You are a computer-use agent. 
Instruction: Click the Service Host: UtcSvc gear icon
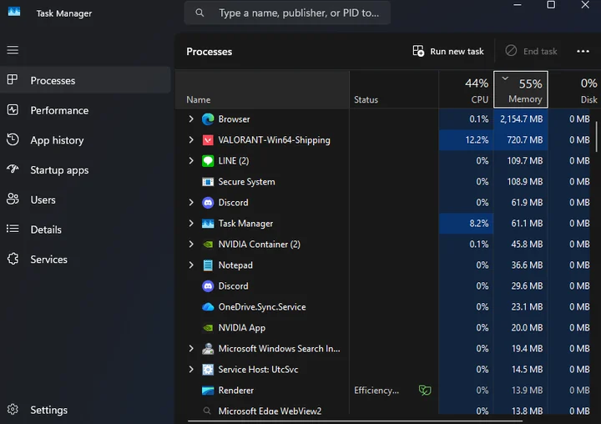click(208, 370)
